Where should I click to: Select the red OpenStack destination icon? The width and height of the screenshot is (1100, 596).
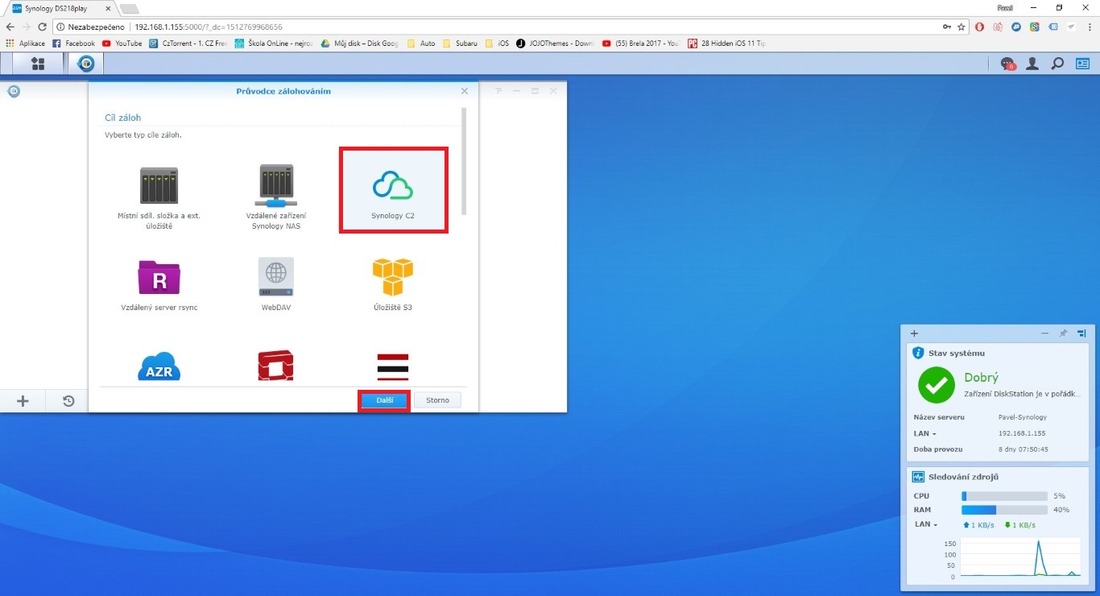[x=276, y=366]
